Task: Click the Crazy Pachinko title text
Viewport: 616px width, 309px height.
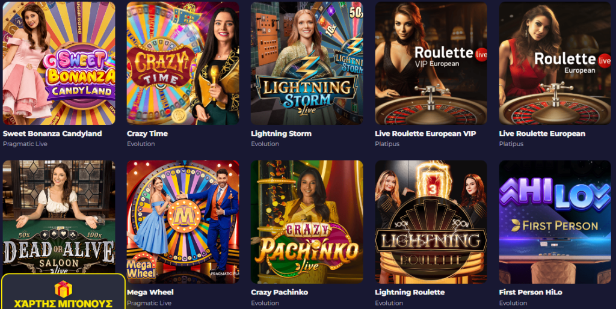Action: tap(279, 293)
